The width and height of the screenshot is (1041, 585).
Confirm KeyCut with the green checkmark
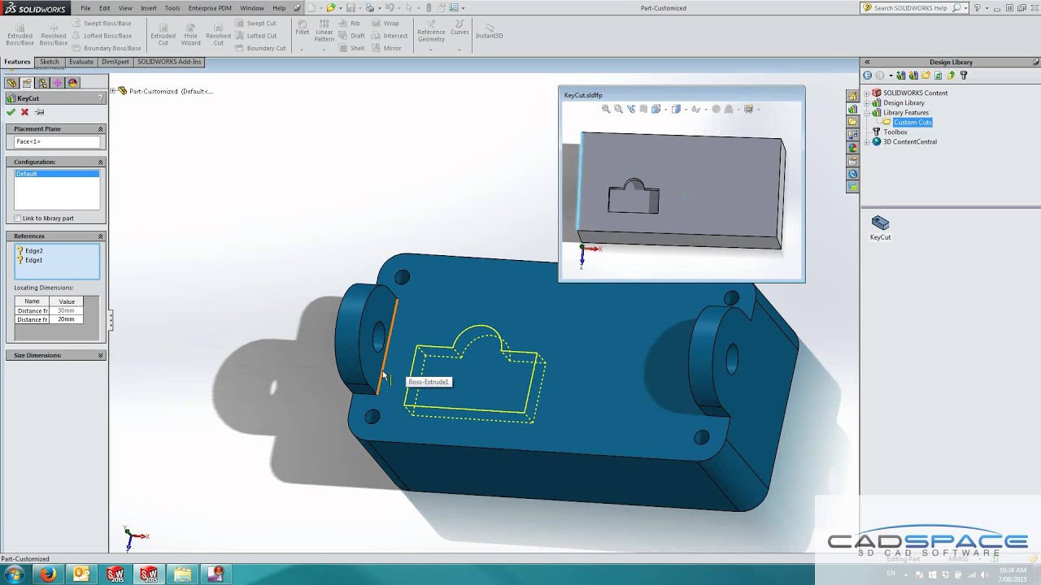coord(11,112)
